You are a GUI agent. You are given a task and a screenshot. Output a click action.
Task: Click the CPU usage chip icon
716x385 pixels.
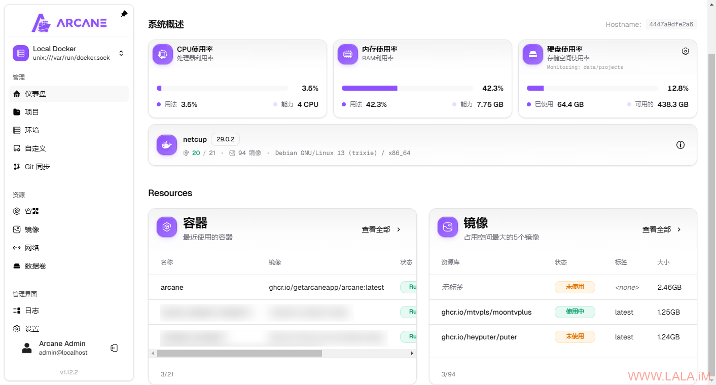click(x=162, y=54)
